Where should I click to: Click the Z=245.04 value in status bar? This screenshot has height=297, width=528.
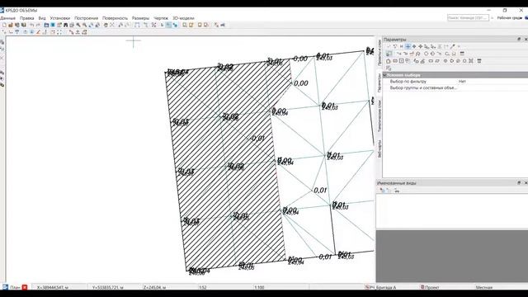[154, 288]
